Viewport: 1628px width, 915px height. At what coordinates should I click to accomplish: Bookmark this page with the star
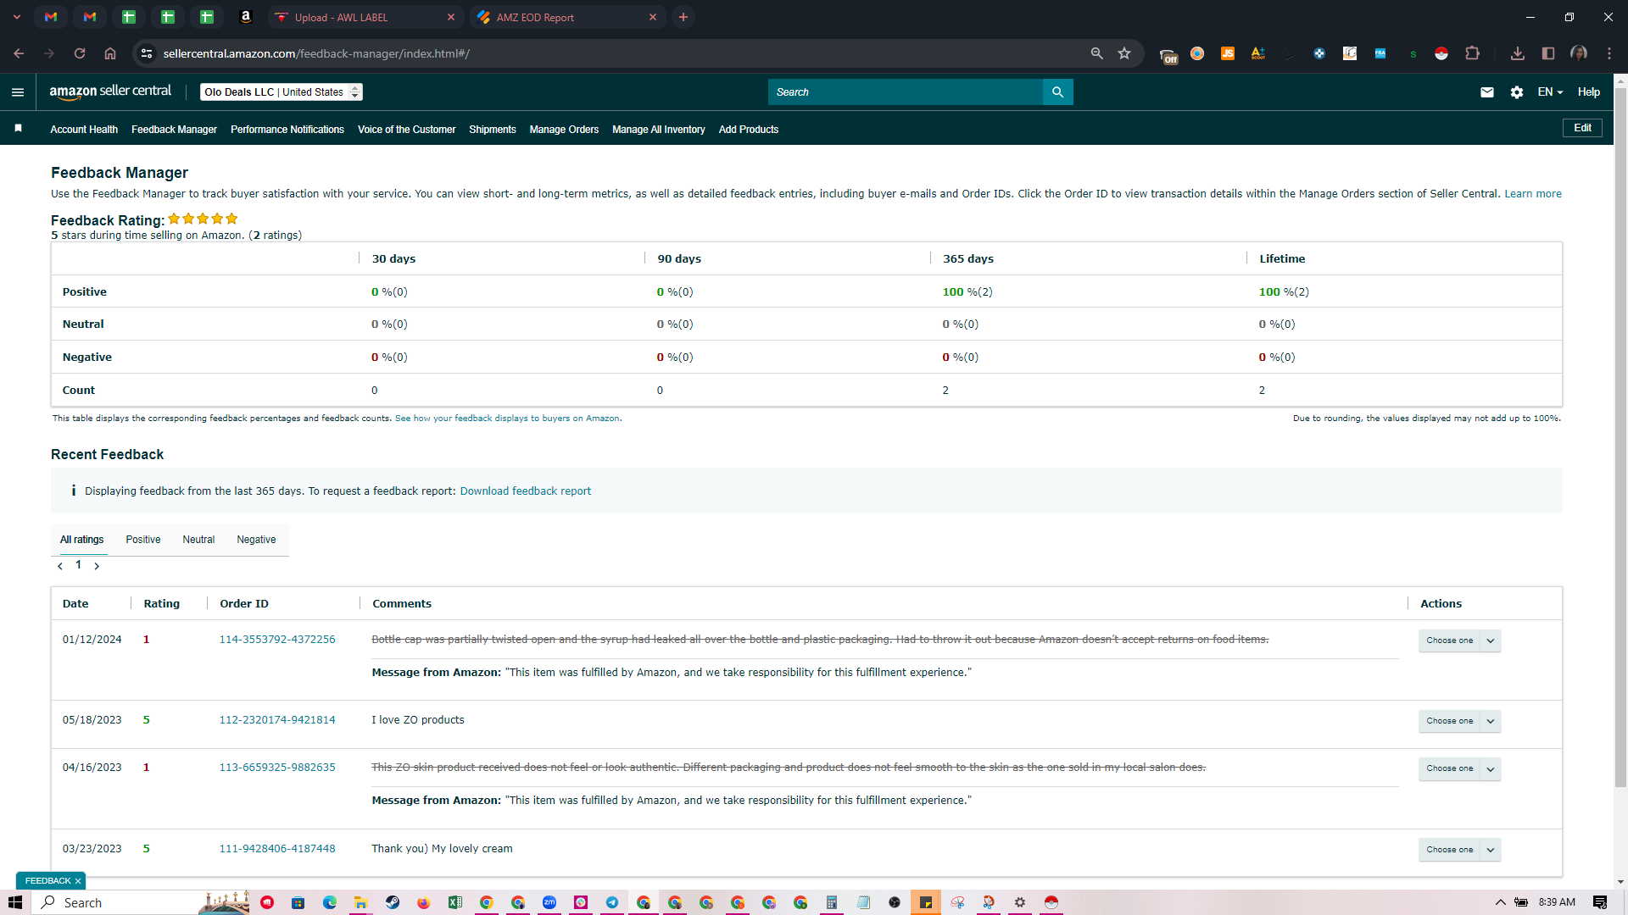[x=1124, y=53]
